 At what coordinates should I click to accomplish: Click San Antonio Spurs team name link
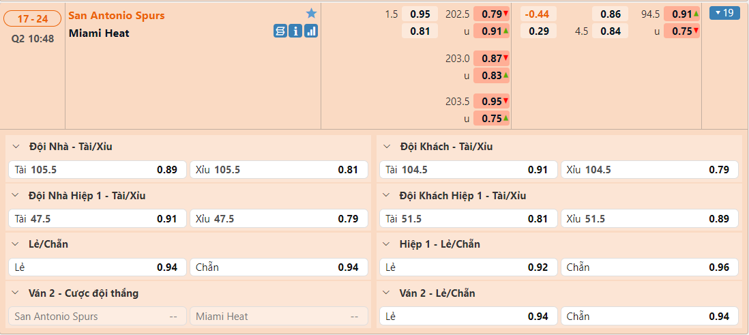[x=117, y=15]
